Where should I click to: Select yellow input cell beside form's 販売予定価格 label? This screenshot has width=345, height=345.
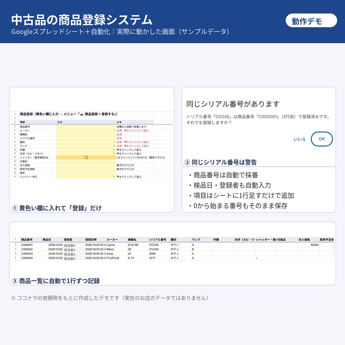86,169
